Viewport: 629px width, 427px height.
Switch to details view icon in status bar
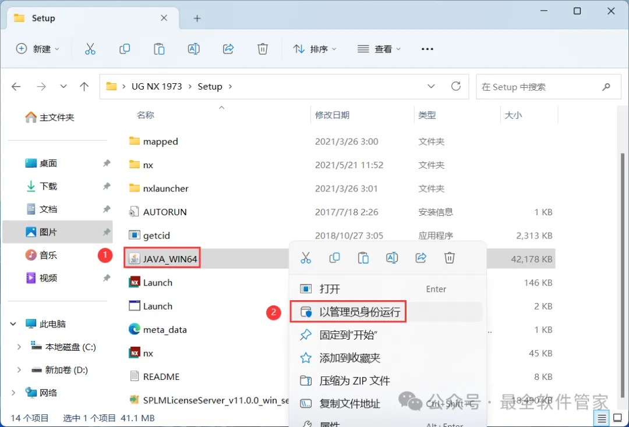tap(602, 419)
